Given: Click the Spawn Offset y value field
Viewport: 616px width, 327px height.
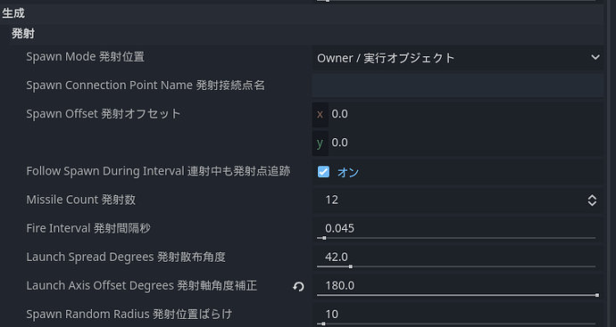Looking at the screenshot, I should 465,143.
